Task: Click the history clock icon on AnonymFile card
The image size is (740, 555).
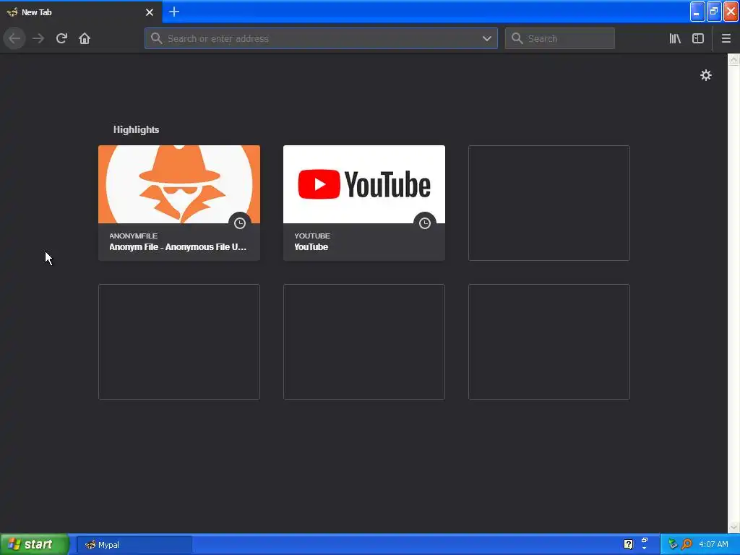Action: (x=240, y=223)
